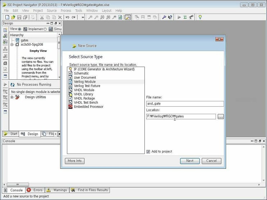Click the Run process play icon
267x200 pixels.
179,17
